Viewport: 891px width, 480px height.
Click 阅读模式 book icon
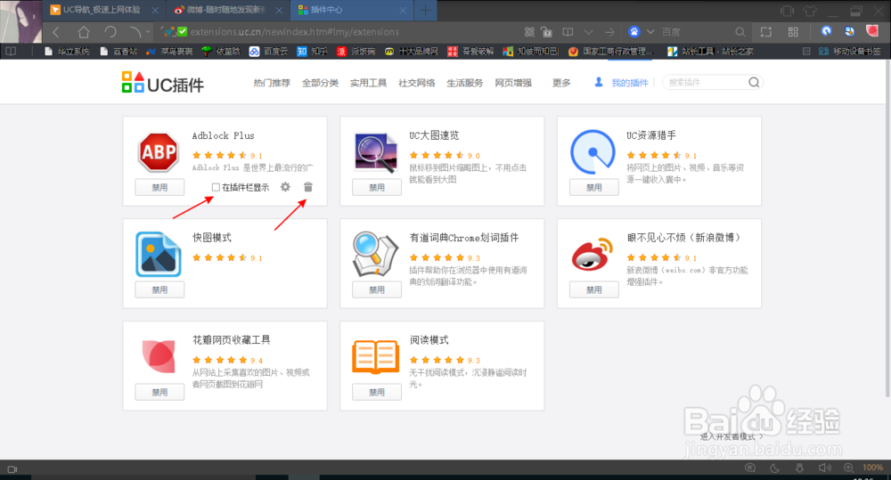coord(376,357)
